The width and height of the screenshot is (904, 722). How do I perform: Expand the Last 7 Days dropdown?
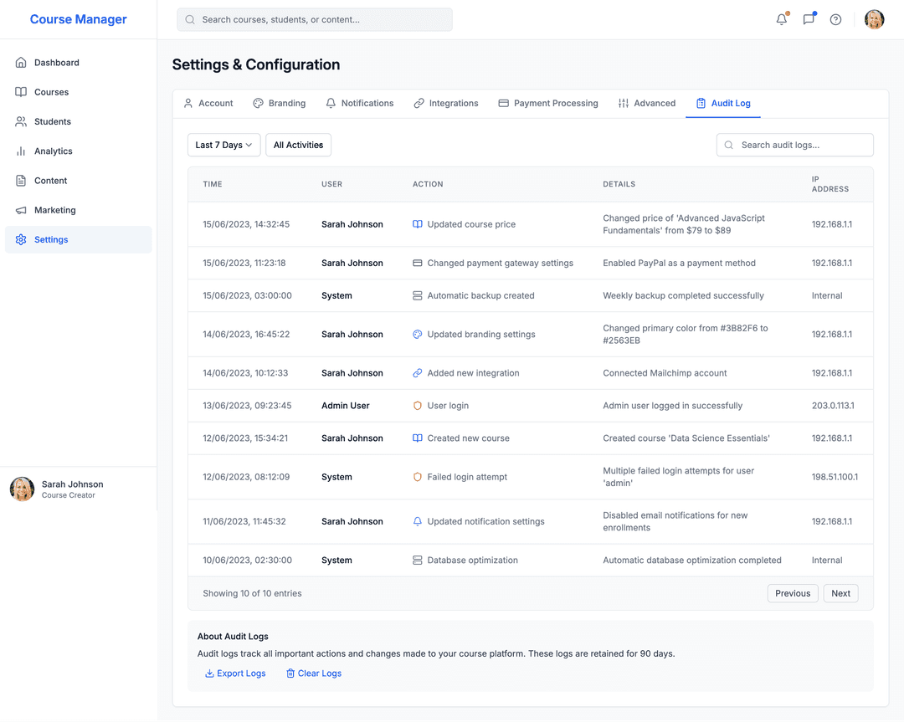click(223, 145)
